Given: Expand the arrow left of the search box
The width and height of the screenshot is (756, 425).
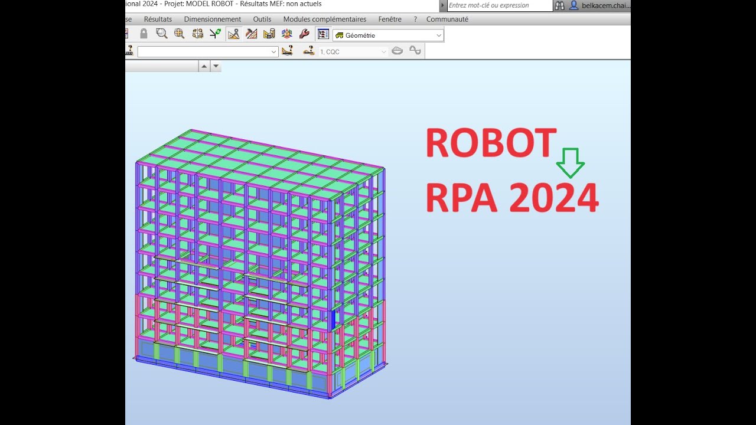Looking at the screenshot, I should coord(443,5).
